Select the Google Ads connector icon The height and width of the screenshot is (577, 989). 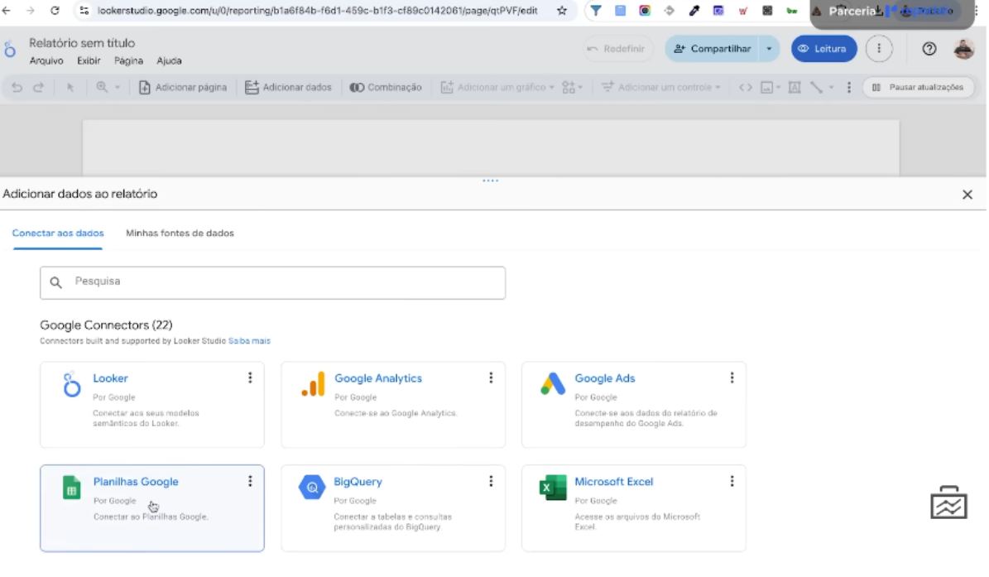[x=553, y=384]
